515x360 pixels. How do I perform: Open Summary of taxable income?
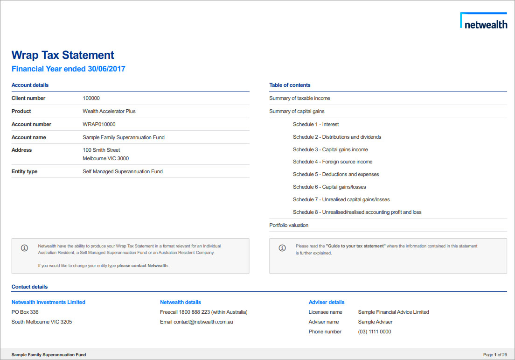tap(299, 99)
